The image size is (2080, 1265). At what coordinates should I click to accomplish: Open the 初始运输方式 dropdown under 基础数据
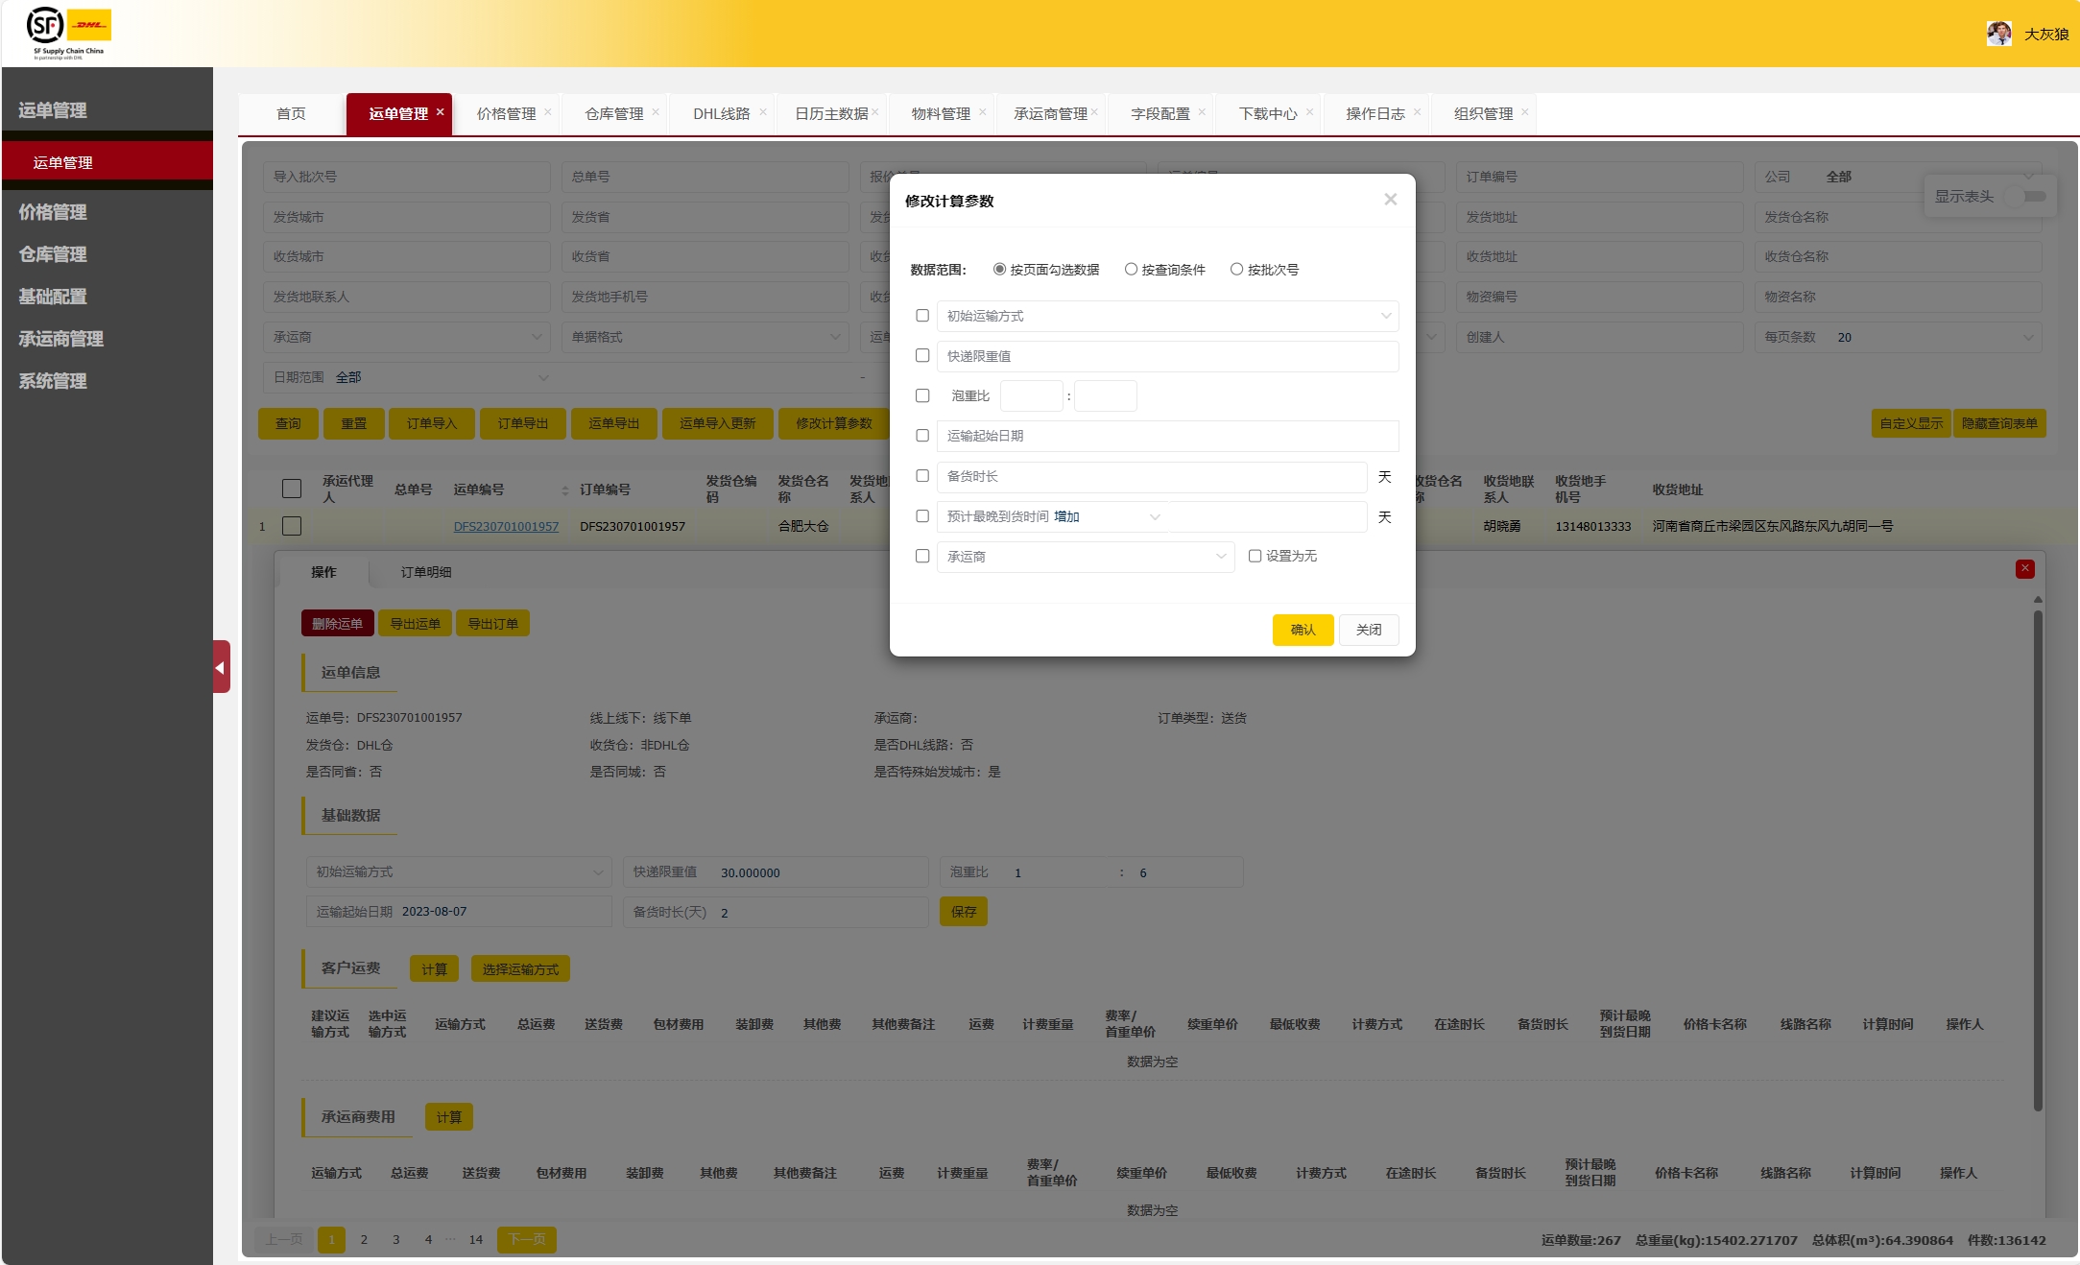tap(459, 871)
